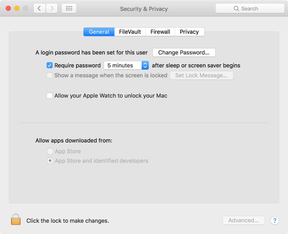Viewport: 288px width, 234px height.
Task: Open help with the question mark button
Action: point(274,220)
